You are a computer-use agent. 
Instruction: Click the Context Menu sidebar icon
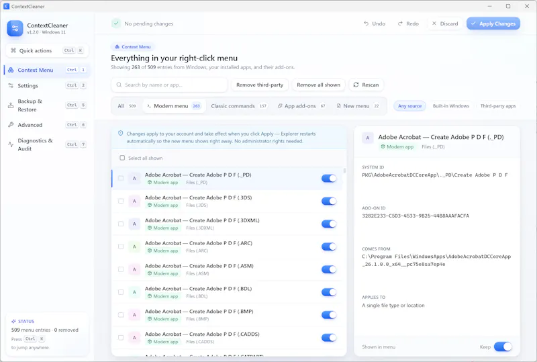11,70
